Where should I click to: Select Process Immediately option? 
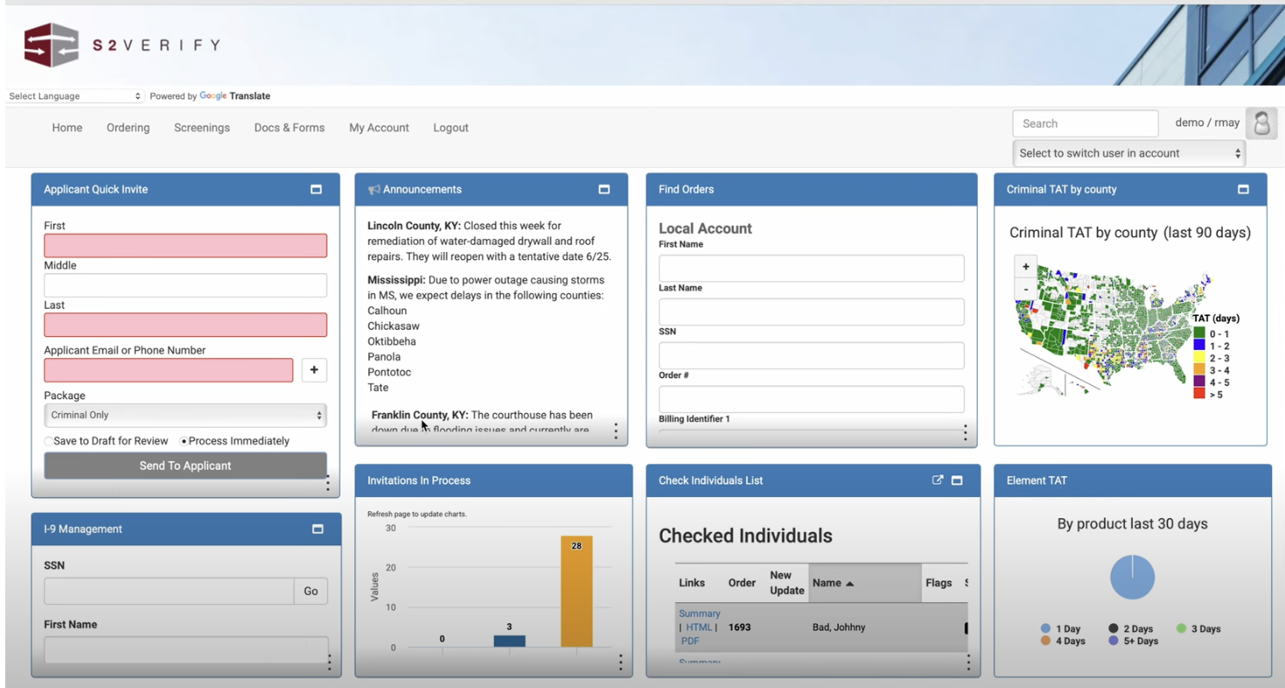pos(184,441)
